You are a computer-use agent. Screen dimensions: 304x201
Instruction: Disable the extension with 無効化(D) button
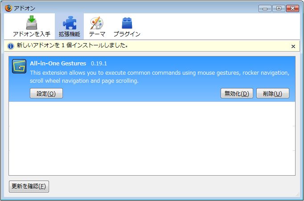click(237, 93)
